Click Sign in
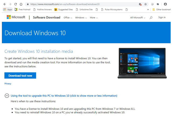The image size is (176, 117). click(162, 17)
